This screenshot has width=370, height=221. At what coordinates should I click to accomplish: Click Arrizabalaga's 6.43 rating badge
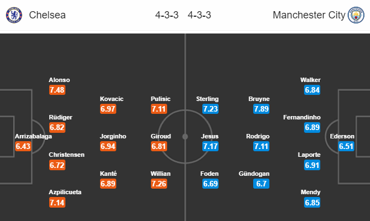point(23,146)
